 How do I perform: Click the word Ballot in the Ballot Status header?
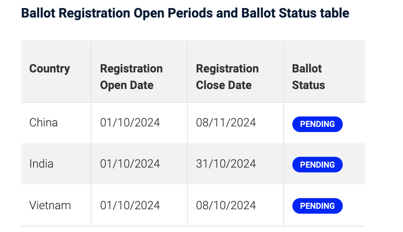[307, 69]
